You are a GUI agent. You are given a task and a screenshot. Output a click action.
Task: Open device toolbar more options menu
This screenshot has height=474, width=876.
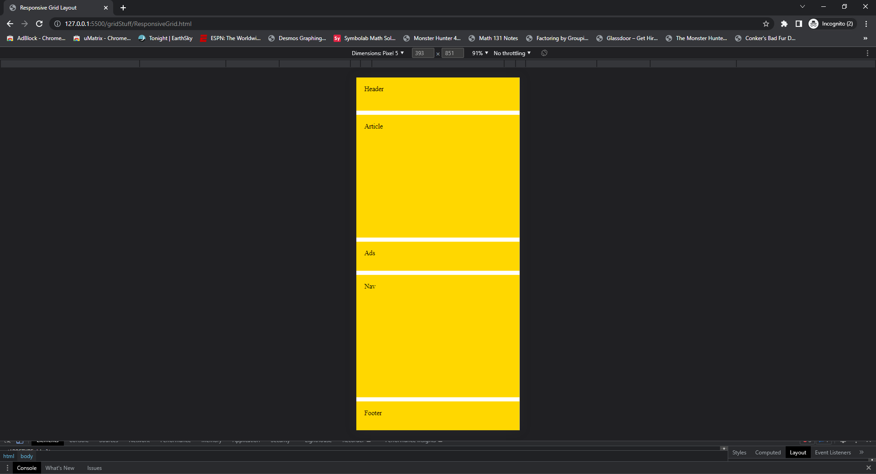867,53
